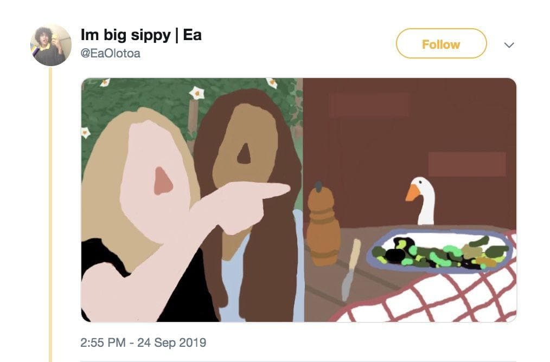The image size is (550, 362).
Task: Open the profile via the avatar photo
Action: 50,45
